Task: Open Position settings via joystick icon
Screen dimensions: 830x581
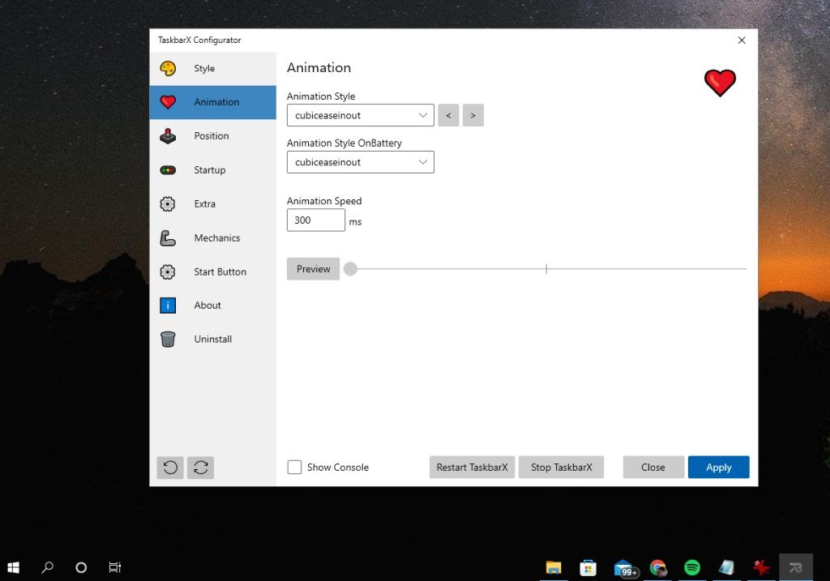Action: click(x=168, y=135)
